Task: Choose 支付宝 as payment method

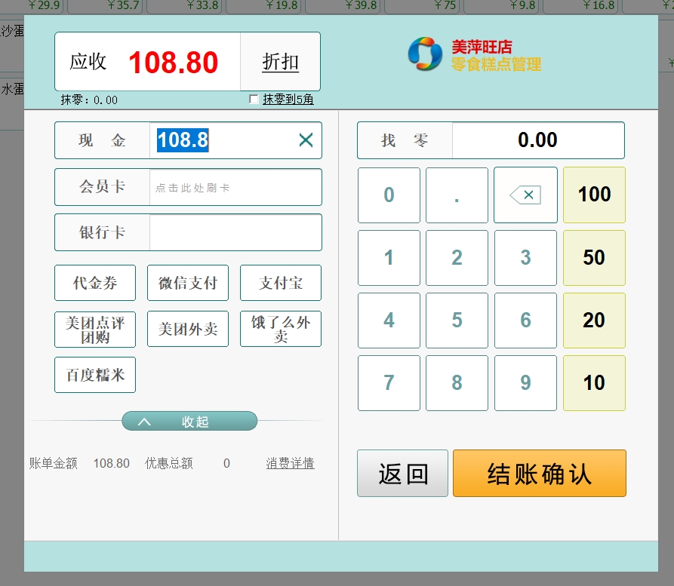Action: point(280,283)
